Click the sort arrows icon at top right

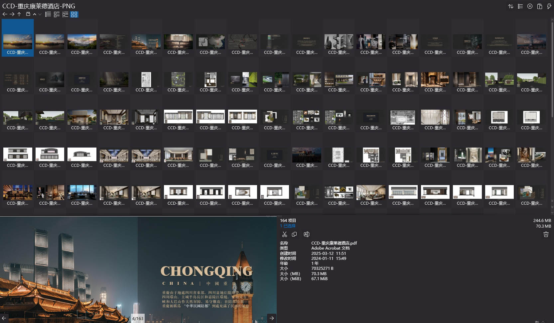click(510, 6)
